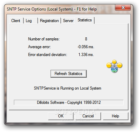This screenshot has width=140, height=132.
Task: Select the 'Average error:' label
Action: click(39, 47)
